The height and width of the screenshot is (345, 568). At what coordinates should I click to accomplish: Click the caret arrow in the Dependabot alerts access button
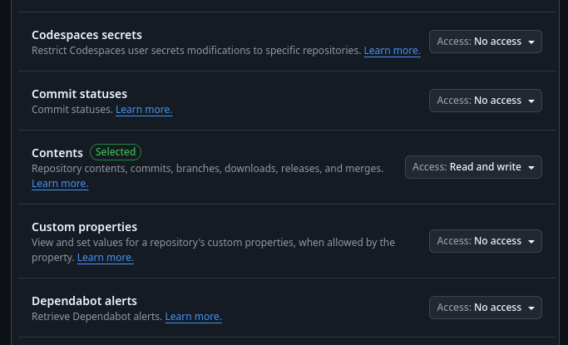531,308
